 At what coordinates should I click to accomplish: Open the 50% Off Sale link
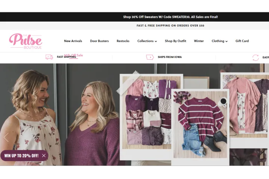click(x=74, y=55)
